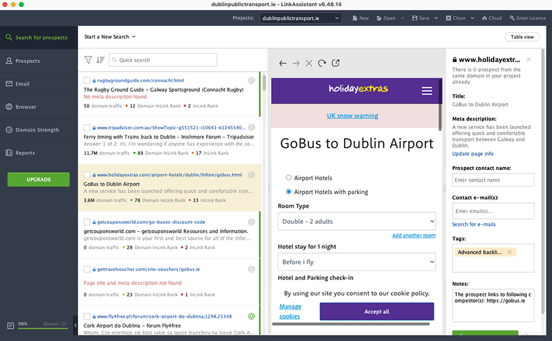552x341 pixels.
Task: Click the filter funnel icon
Action: (x=88, y=60)
